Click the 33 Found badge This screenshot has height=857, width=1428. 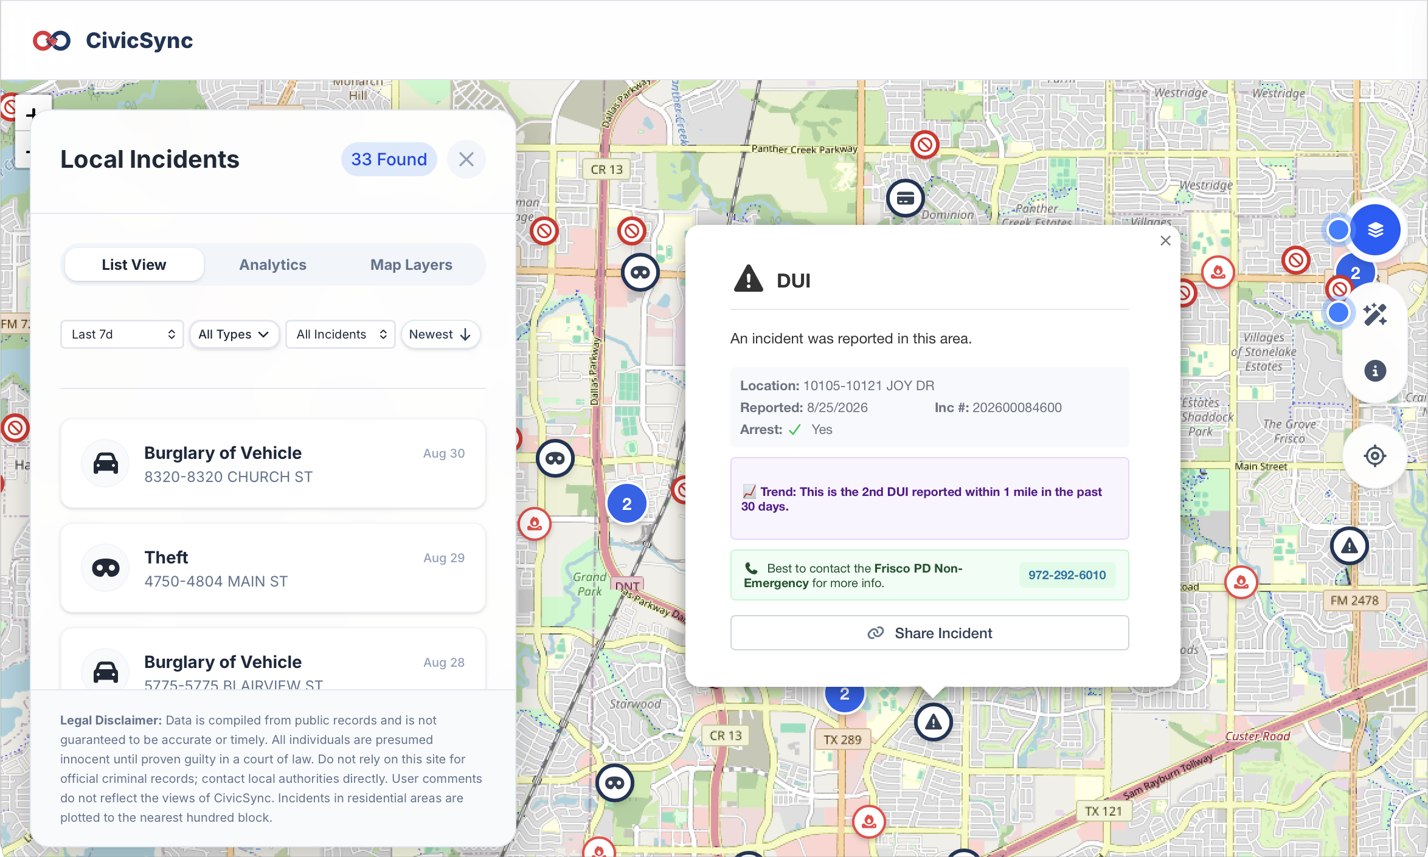tap(389, 159)
